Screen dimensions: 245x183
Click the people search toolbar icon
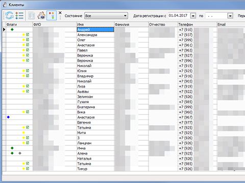[41, 16]
